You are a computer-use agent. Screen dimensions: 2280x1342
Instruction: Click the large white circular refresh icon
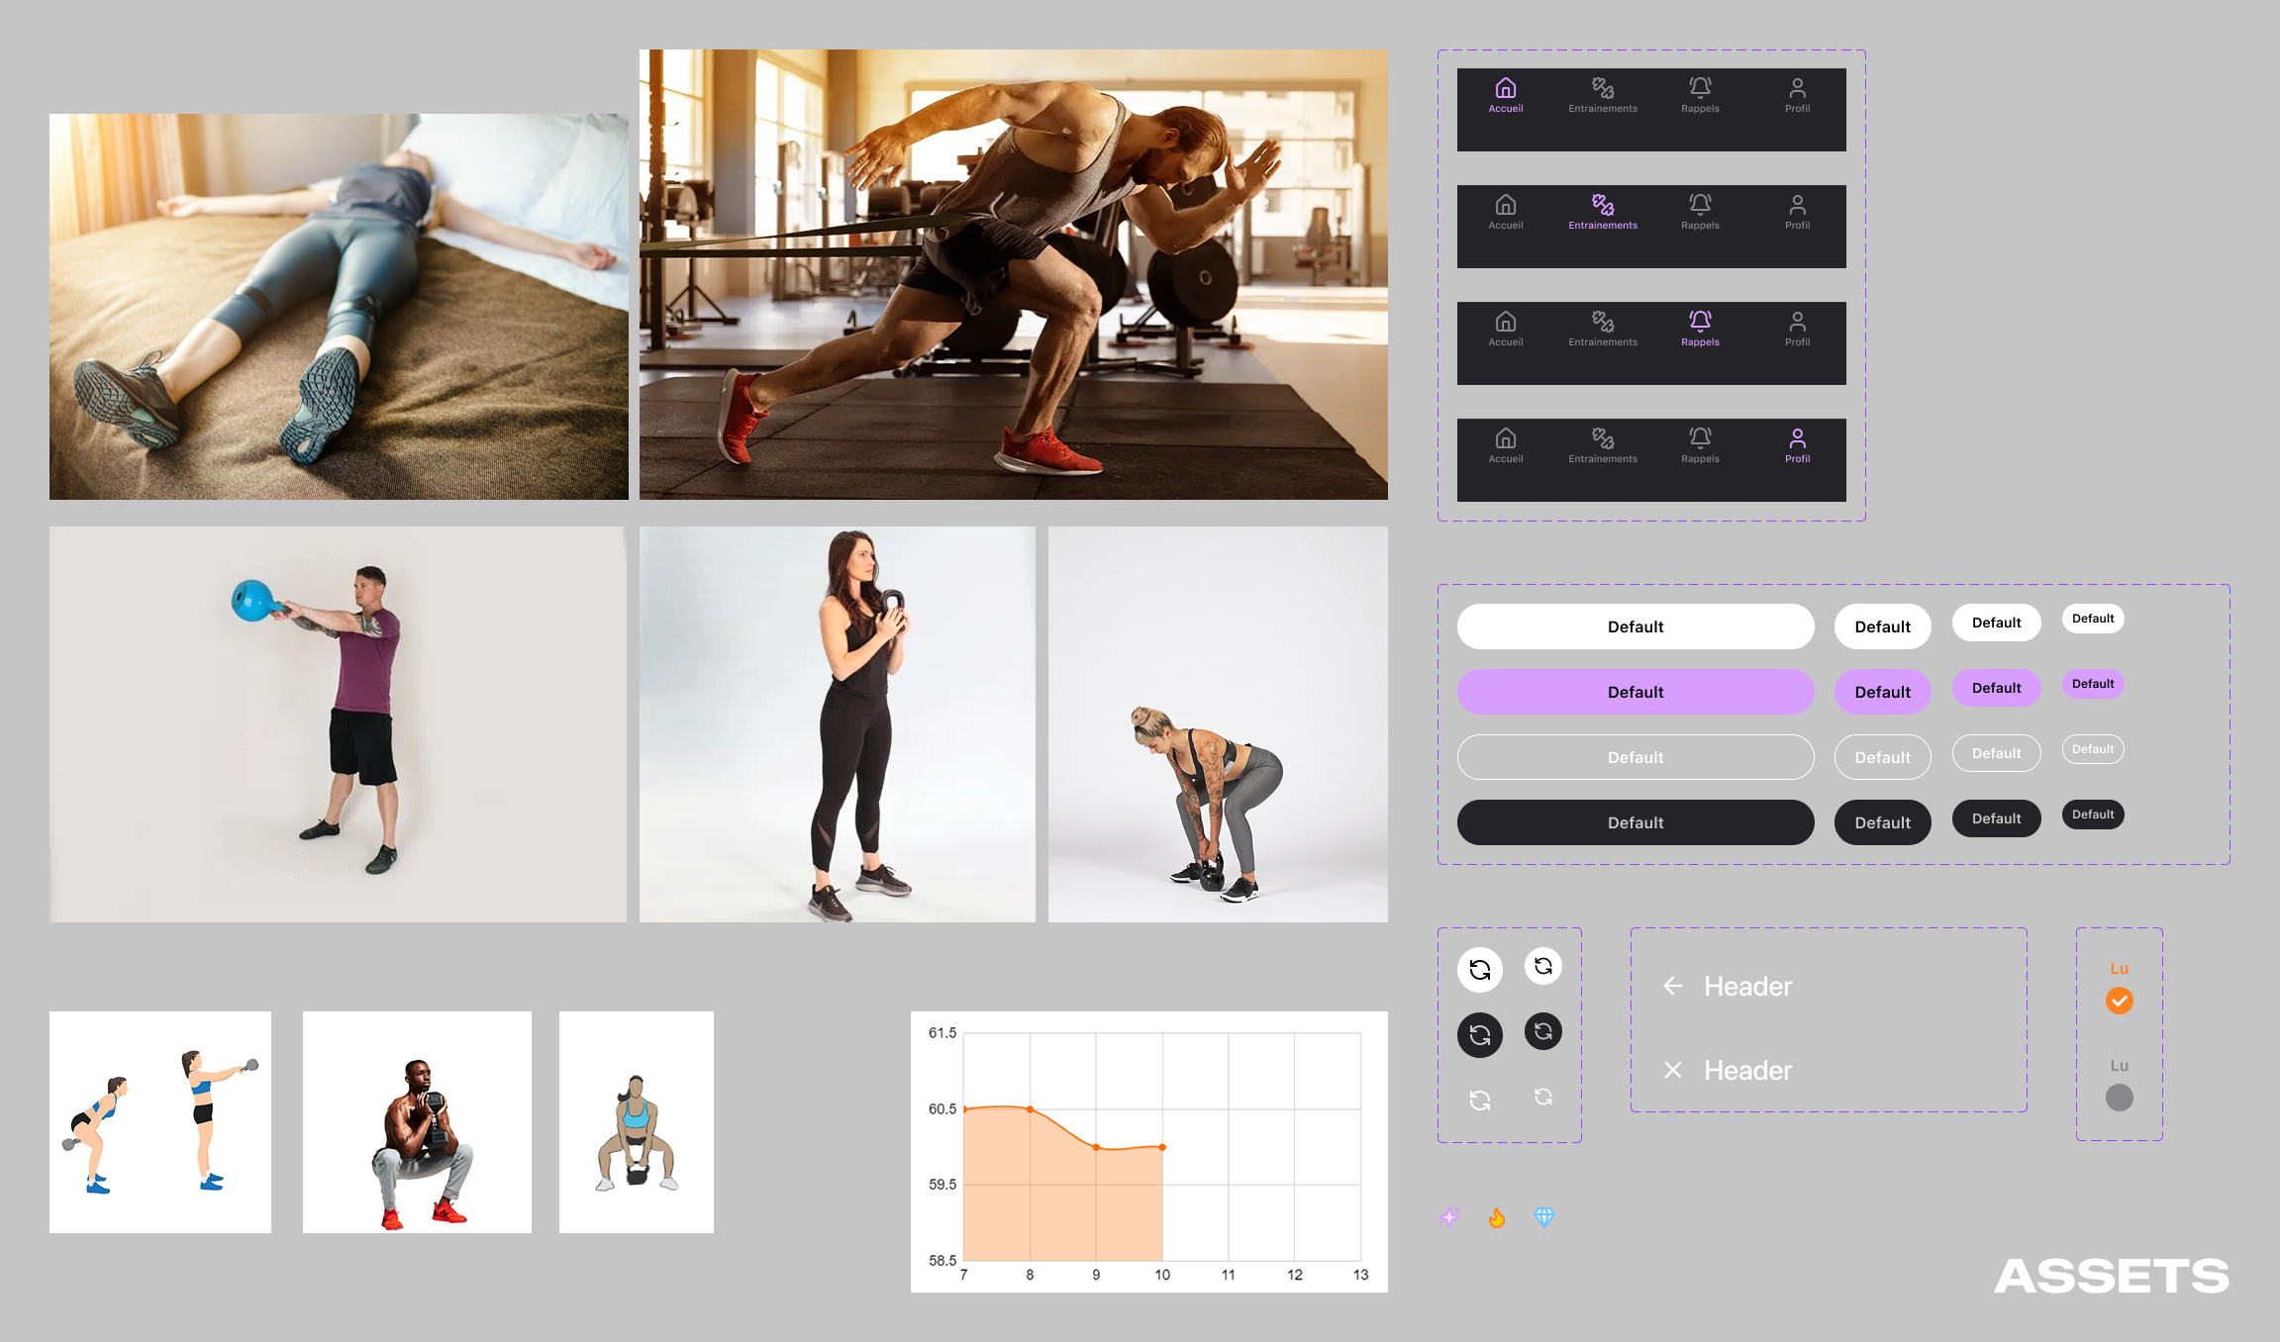click(x=1479, y=970)
